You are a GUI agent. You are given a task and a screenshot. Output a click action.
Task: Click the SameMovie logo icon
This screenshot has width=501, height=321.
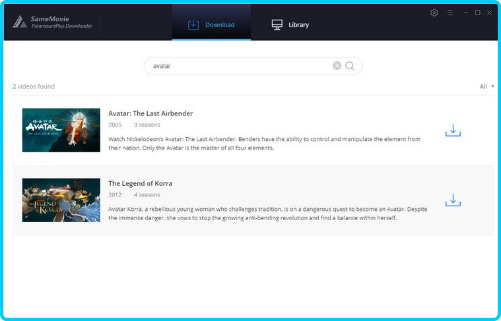[20, 22]
